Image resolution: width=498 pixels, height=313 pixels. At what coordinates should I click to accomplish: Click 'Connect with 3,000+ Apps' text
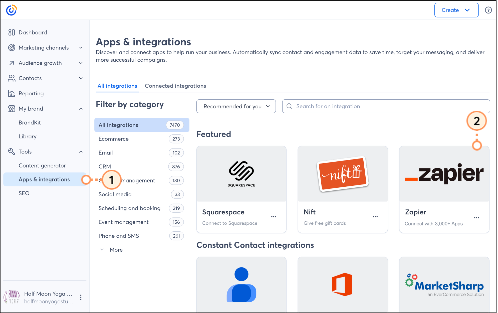click(434, 224)
